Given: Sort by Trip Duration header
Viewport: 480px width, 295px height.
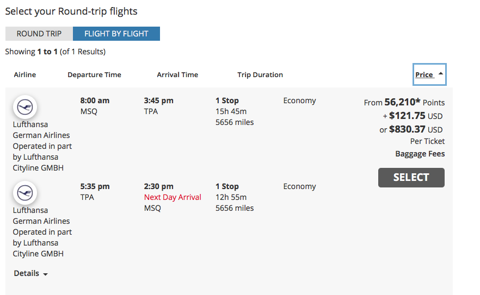Looking at the screenshot, I should coord(260,74).
